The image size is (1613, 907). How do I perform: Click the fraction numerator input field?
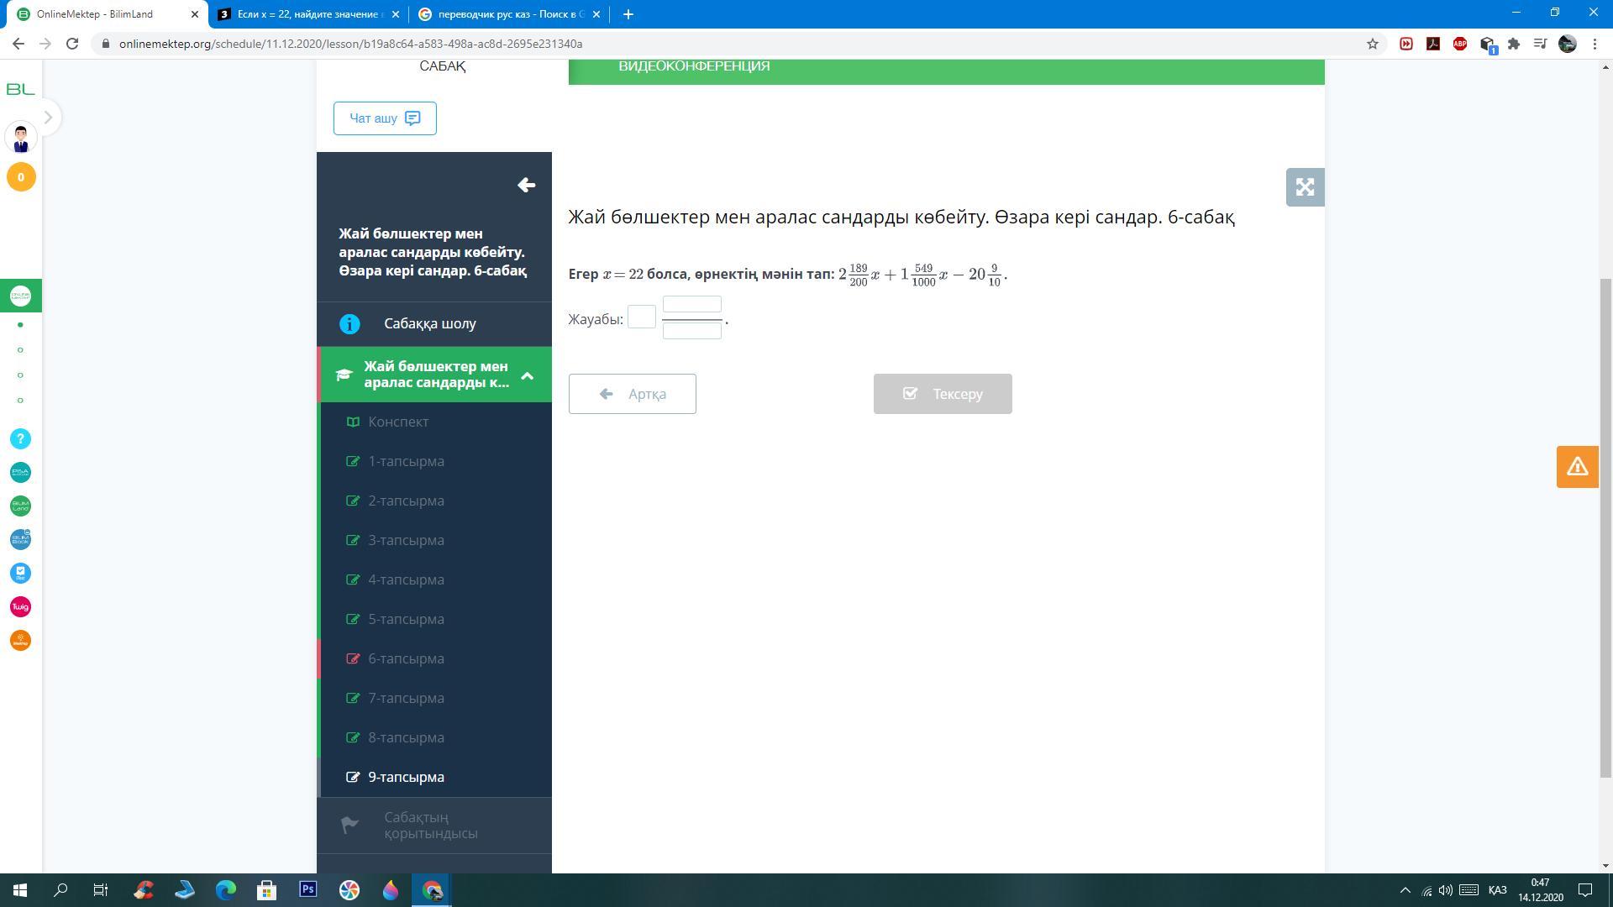[x=691, y=304]
